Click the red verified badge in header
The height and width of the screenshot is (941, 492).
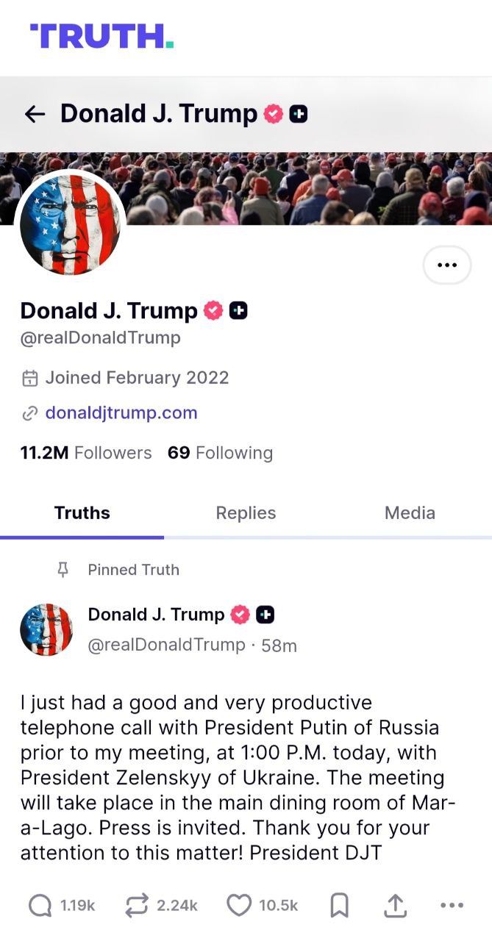click(273, 114)
